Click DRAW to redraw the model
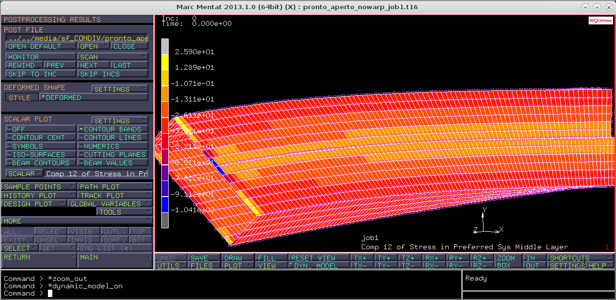The width and height of the screenshot is (616, 300). pyautogui.click(x=239, y=258)
